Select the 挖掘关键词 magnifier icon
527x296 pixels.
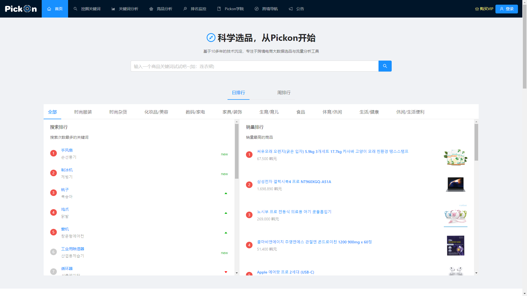pos(75,8)
